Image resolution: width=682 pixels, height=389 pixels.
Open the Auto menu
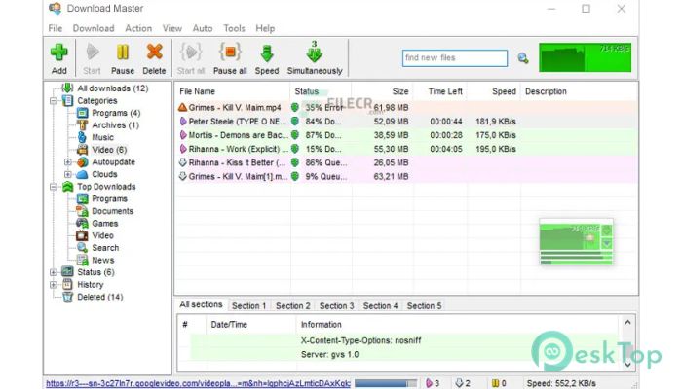tap(203, 28)
